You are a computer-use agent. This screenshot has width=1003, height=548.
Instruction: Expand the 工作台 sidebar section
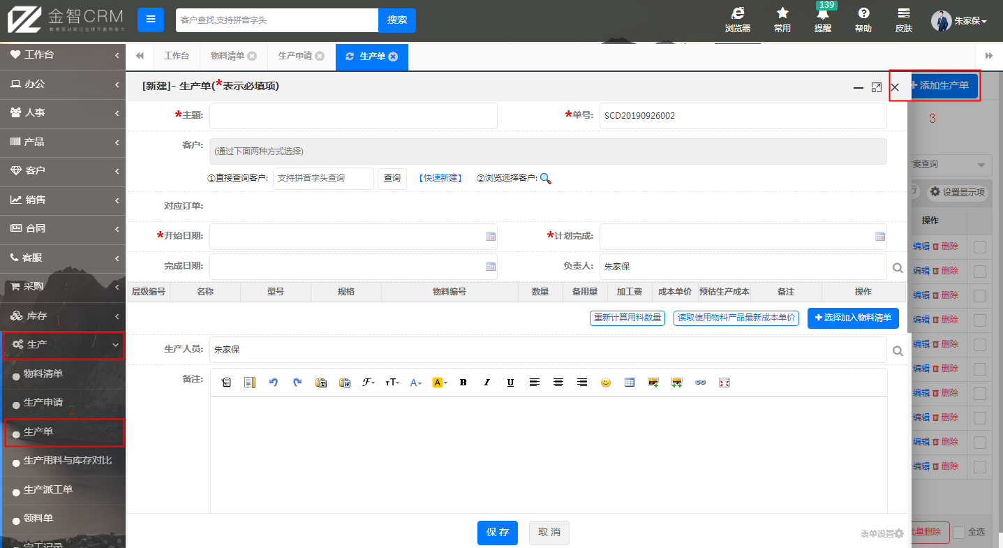point(63,54)
